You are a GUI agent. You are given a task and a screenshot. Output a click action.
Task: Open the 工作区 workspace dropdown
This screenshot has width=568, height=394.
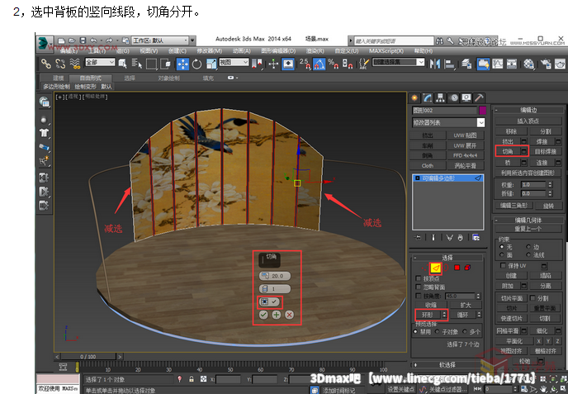click(x=160, y=40)
